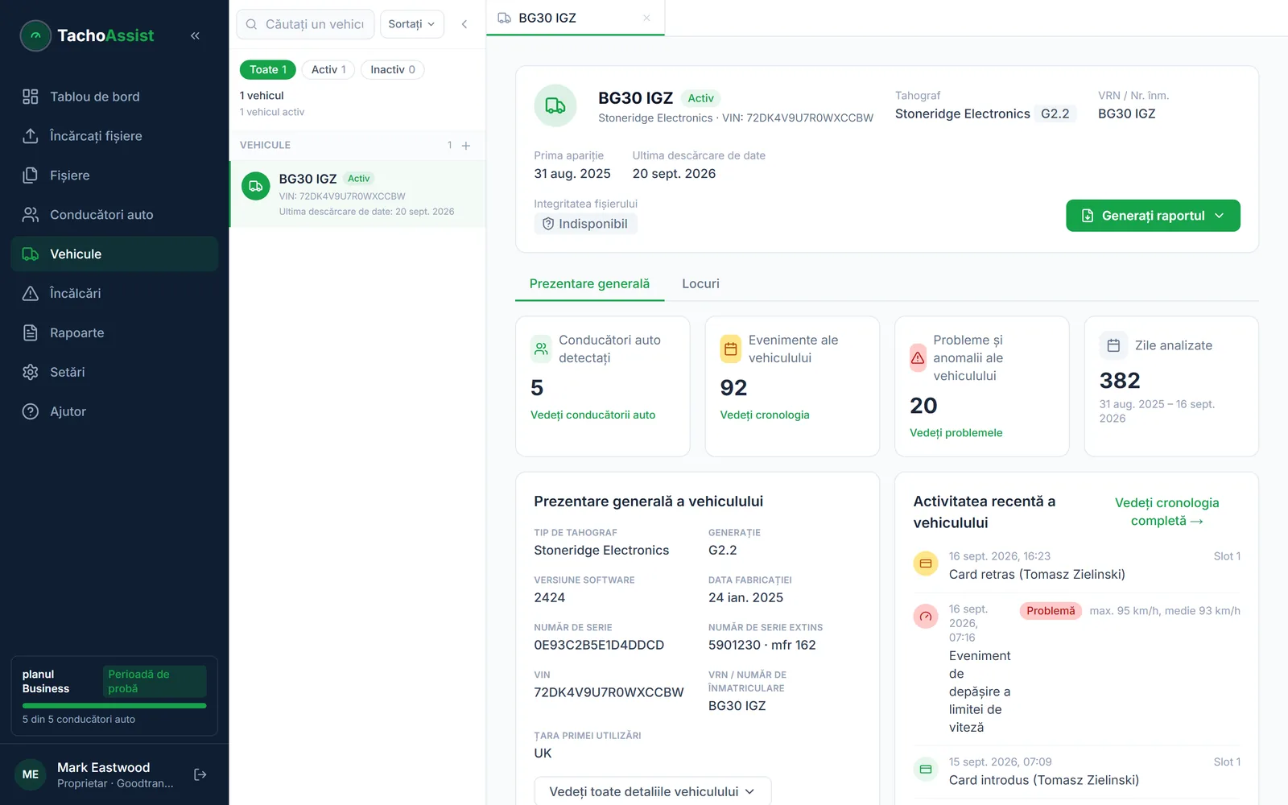This screenshot has height=805, width=1288.
Task: Click the BG30 IGZ truck icon in list
Action: click(256, 186)
